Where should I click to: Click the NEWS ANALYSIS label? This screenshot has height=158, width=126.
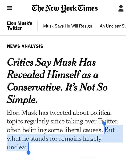click(x=25, y=46)
